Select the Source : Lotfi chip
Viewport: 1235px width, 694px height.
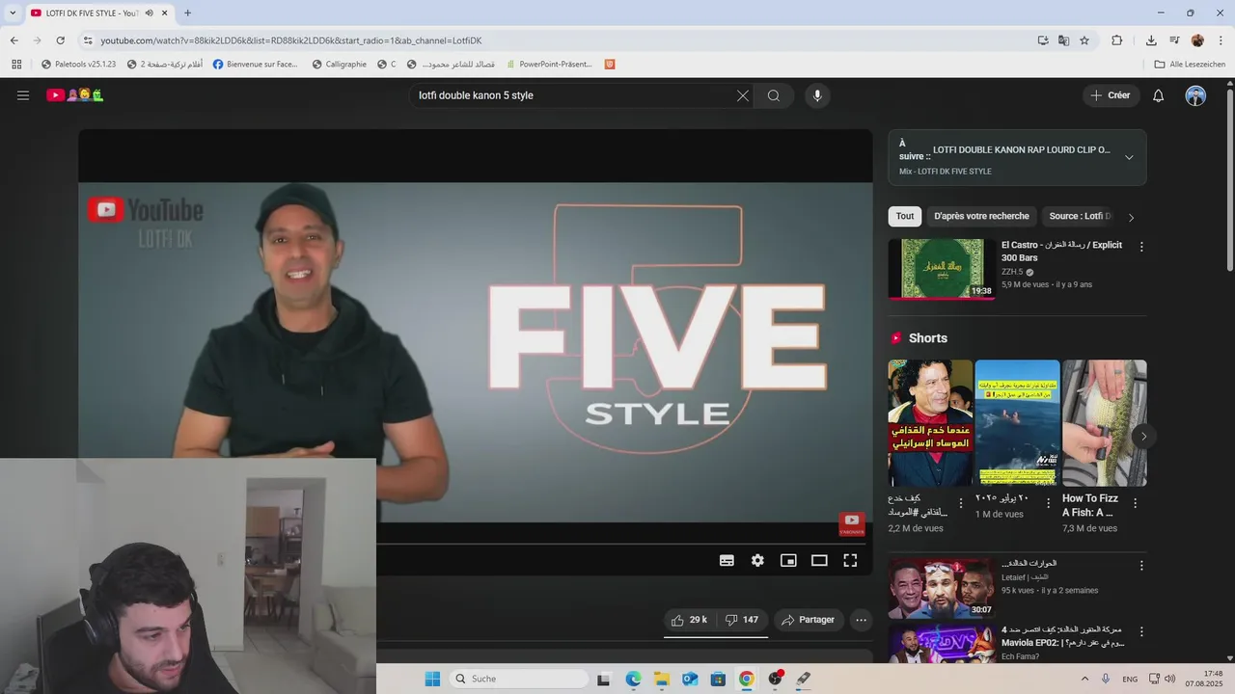(x=1079, y=216)
